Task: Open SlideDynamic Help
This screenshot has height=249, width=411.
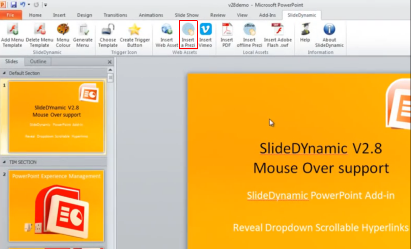Action: (x=305, y=29)
